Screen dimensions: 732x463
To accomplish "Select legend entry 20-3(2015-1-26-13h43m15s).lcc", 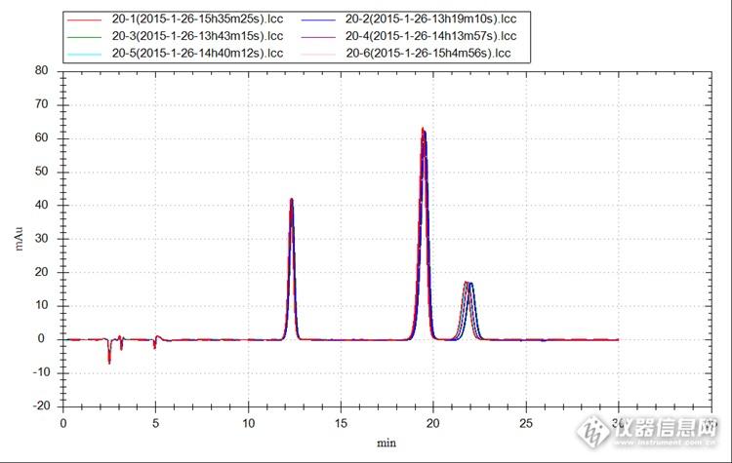I will point(196,36).
